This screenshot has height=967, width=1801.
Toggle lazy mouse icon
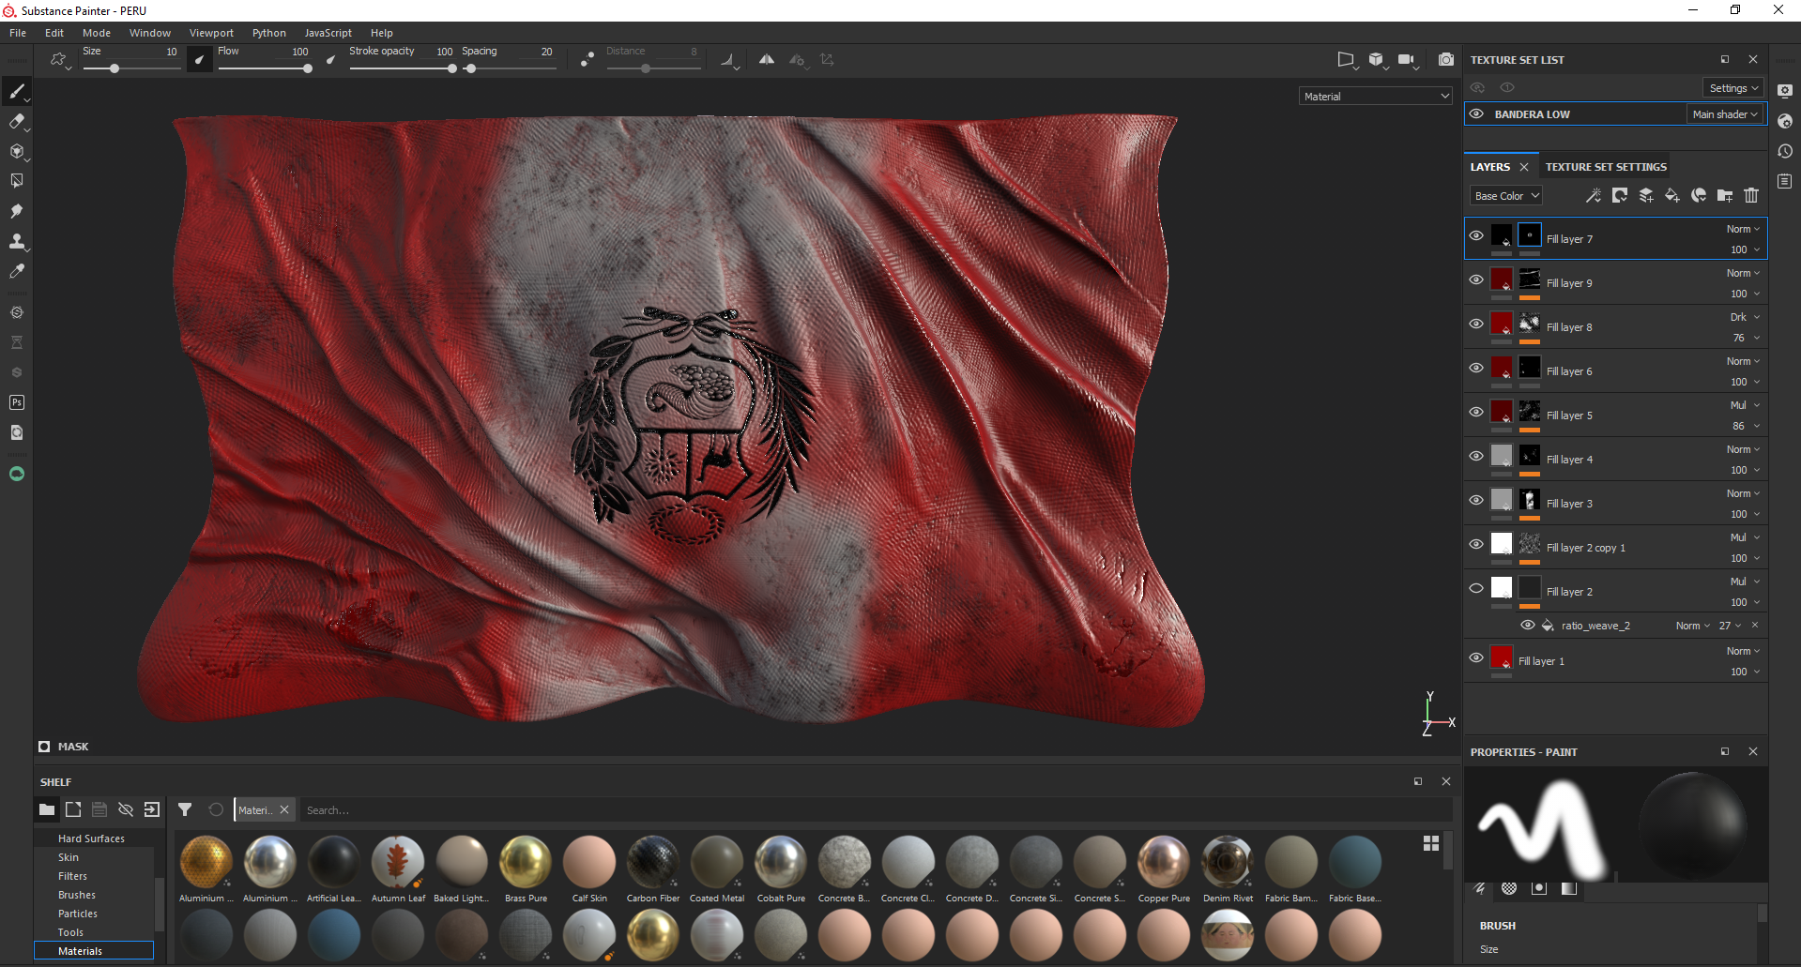click(587, 59)
